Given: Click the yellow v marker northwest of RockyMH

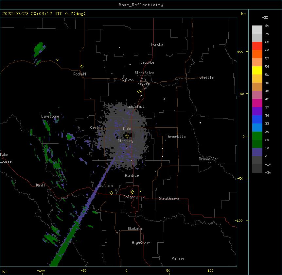Looking at the screenshot, I should tap(57, 60).
